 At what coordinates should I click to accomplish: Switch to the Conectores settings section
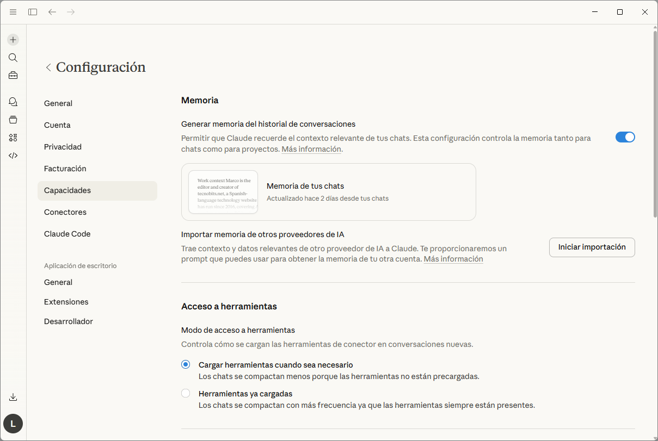[x=65, y=212]
